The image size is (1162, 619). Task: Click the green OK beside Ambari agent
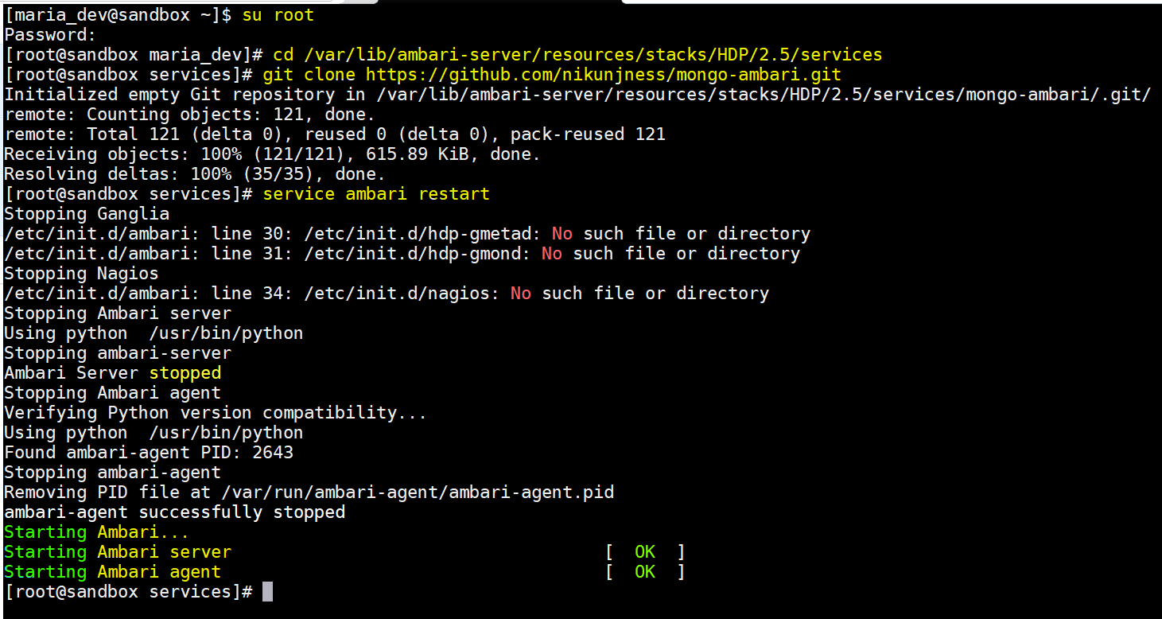(645, 572)
